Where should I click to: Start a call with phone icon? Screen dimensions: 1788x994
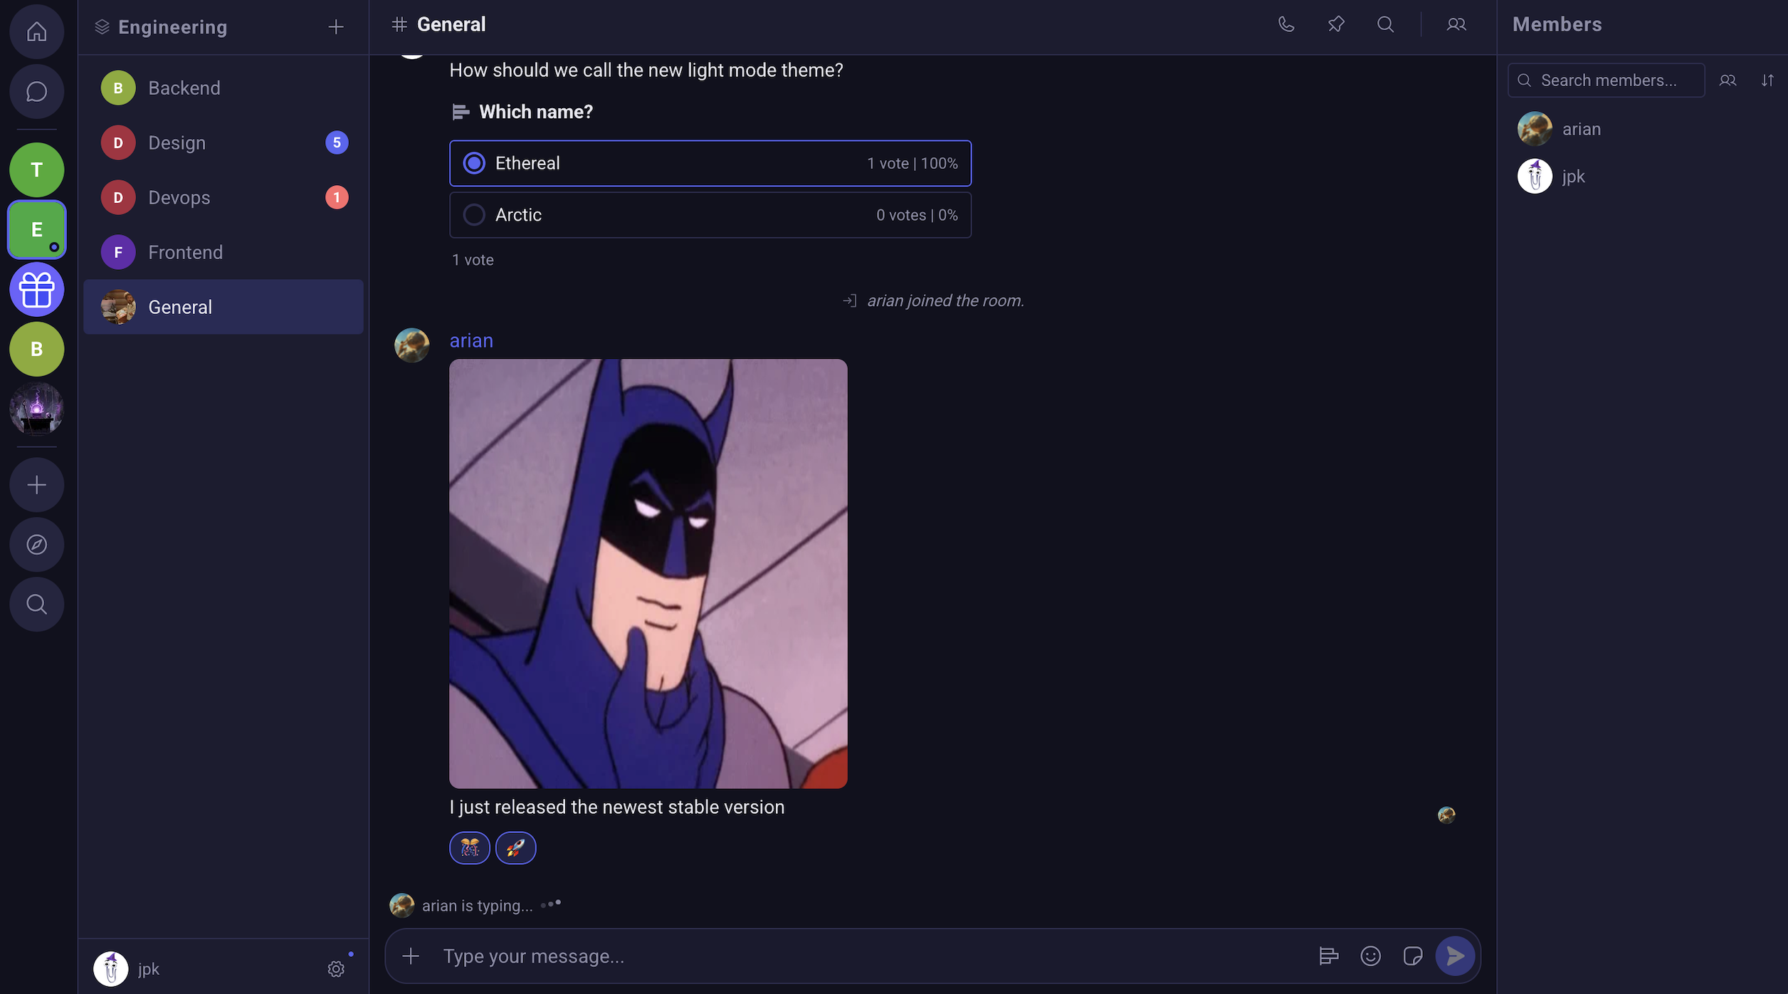click(x=1286, y=24)
